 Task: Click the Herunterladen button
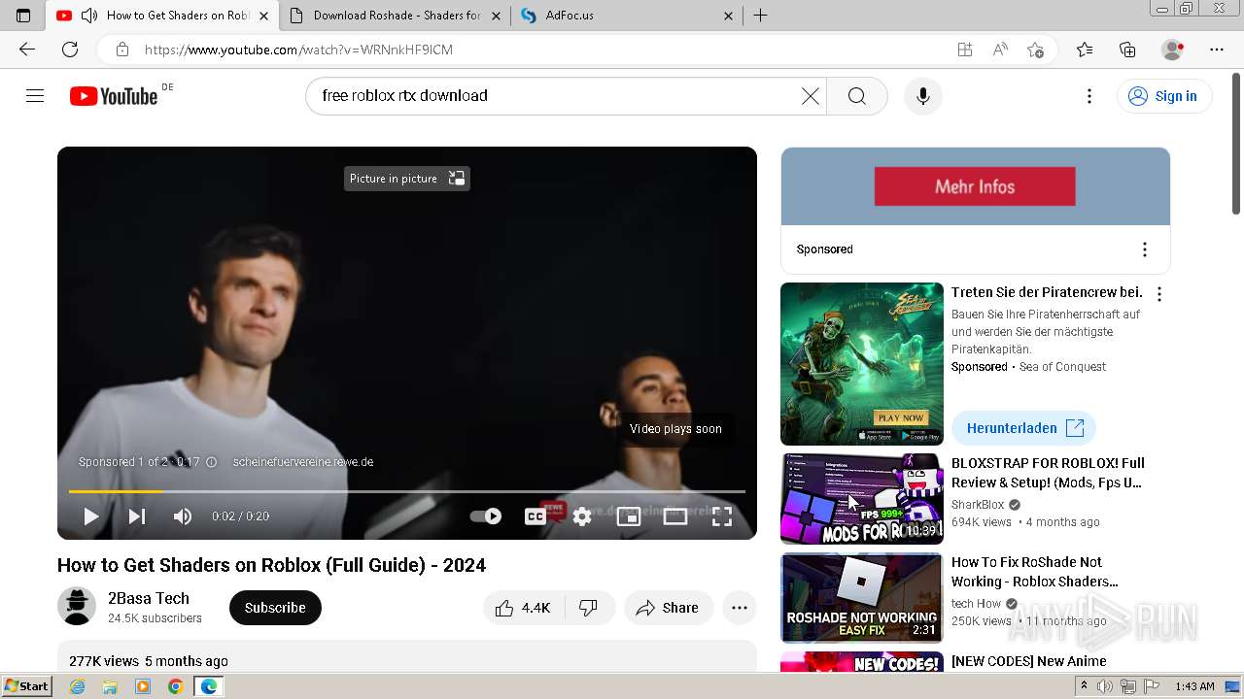pos(1023,428)
